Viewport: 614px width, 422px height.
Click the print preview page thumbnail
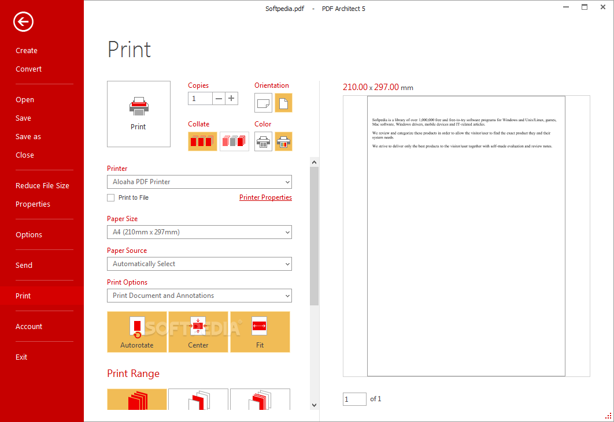tap(466, 236)
